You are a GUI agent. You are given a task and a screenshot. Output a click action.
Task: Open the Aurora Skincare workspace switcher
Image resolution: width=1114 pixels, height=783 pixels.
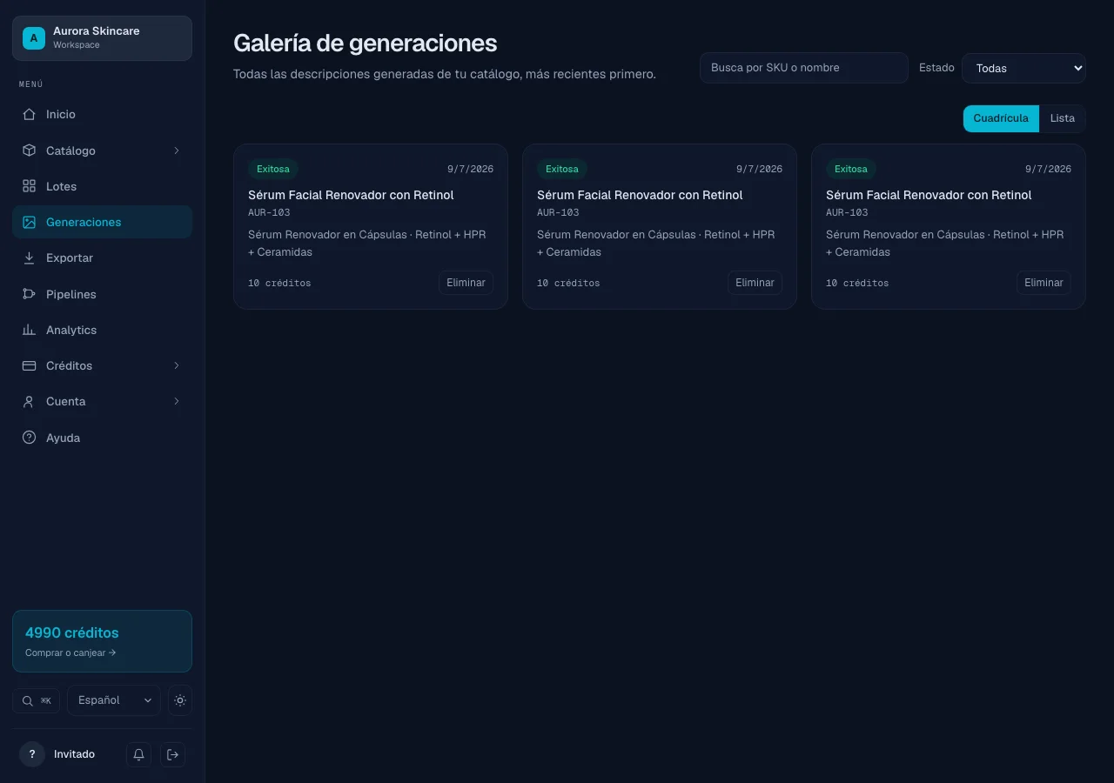tap(102, 38)
